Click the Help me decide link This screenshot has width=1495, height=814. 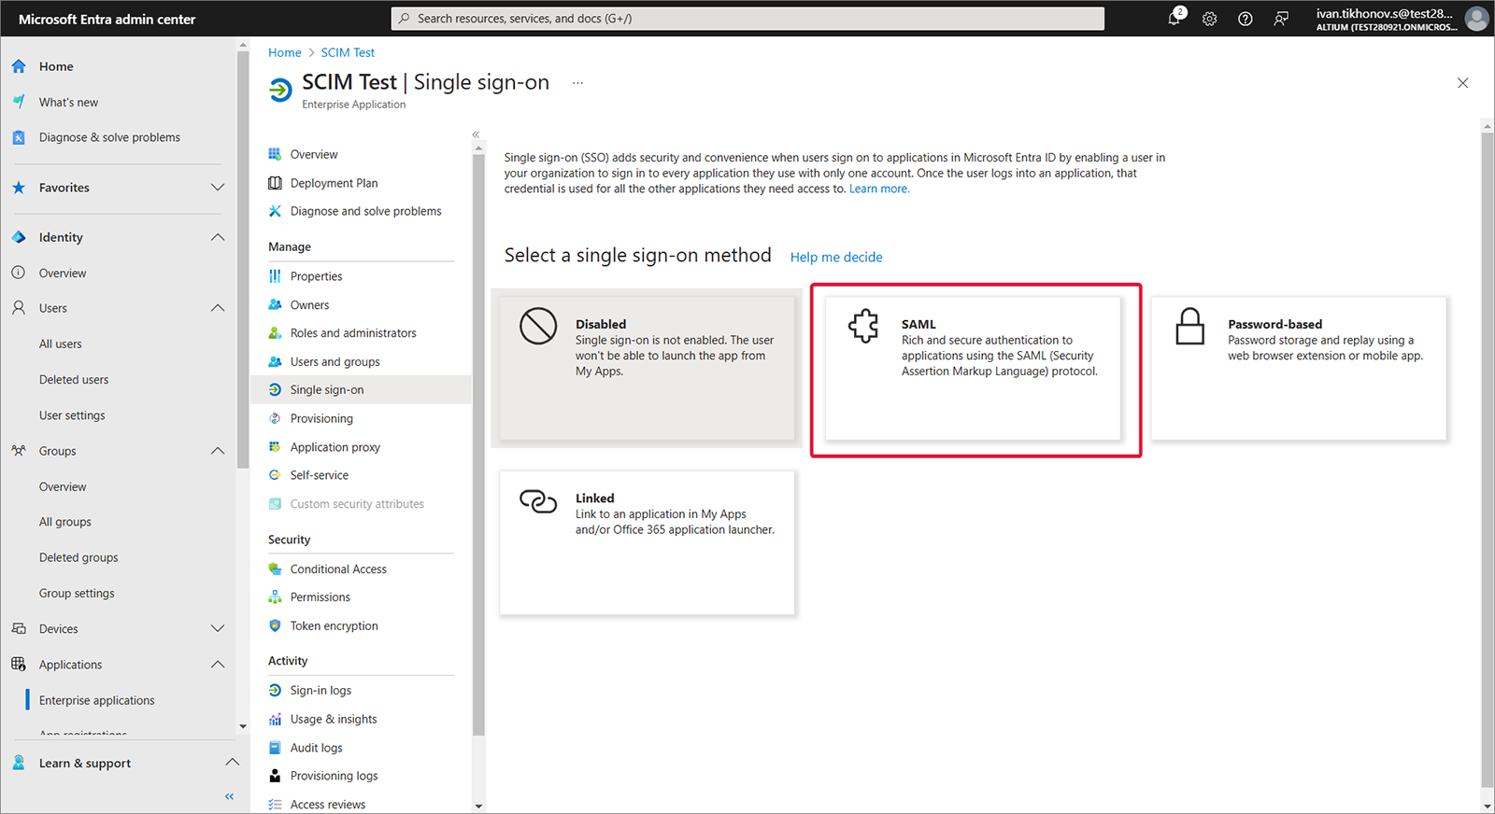tap(836, 257)
